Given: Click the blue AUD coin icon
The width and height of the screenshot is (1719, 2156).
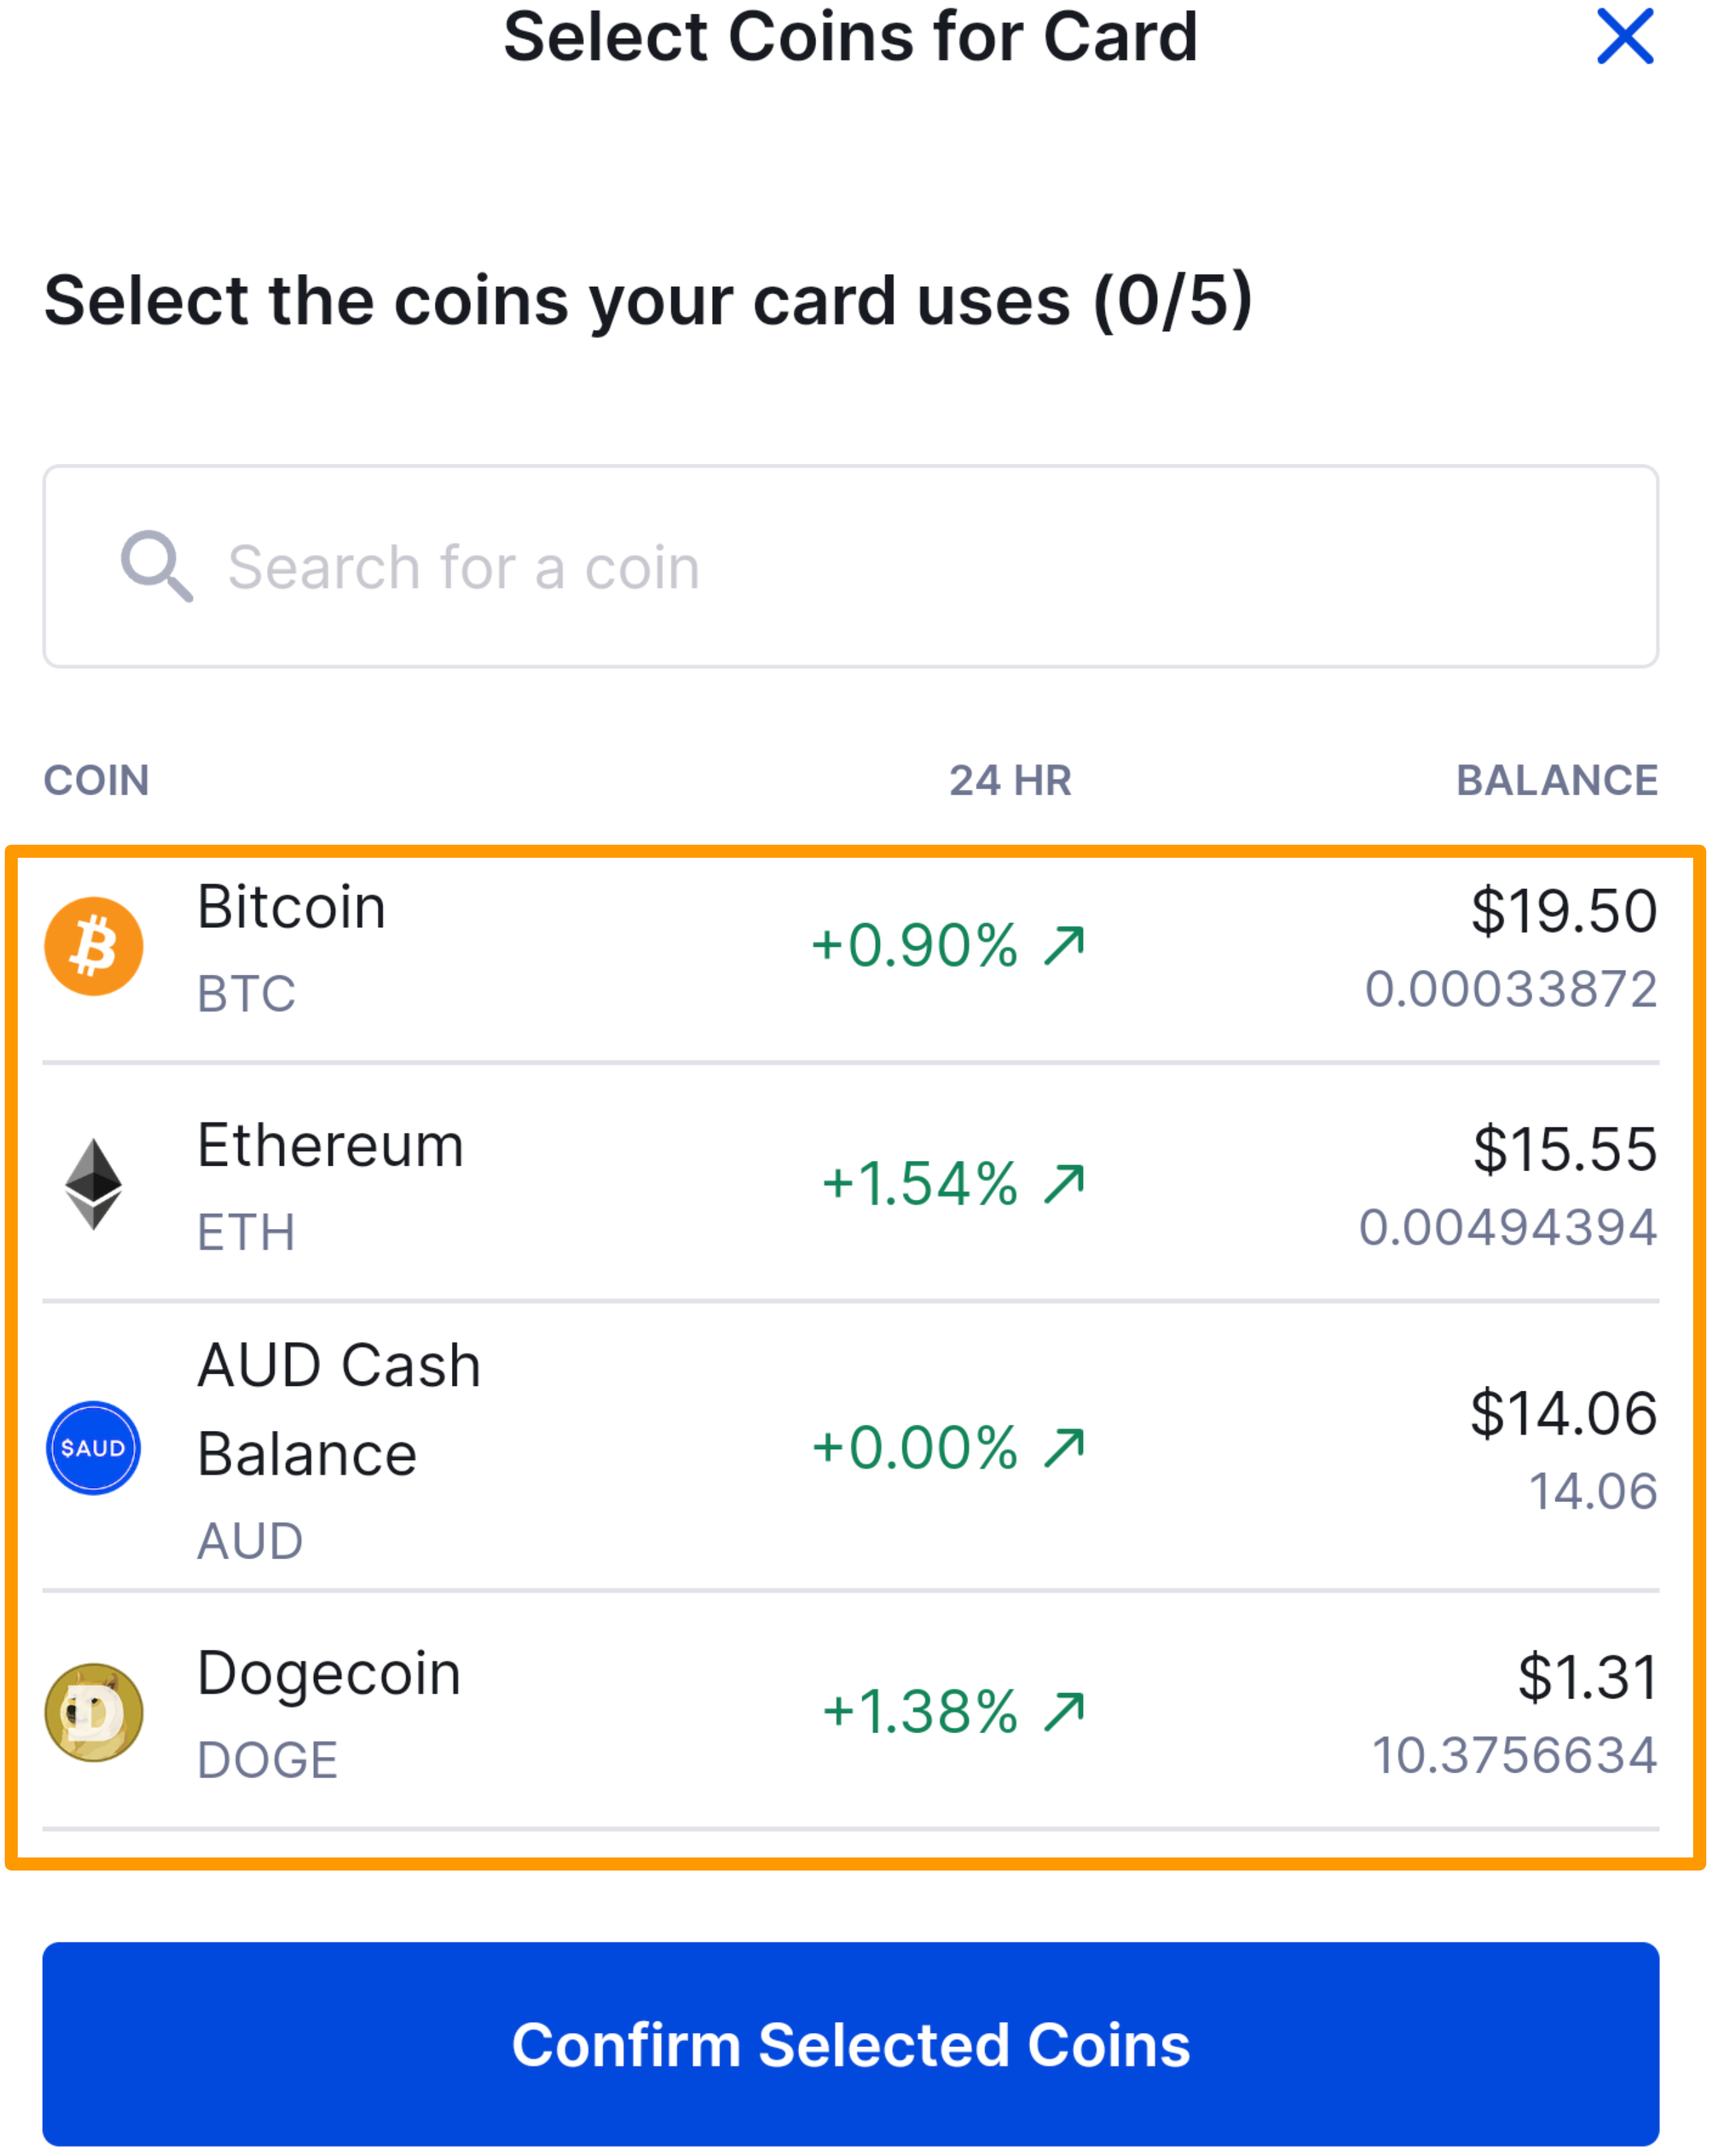Looking at the screenshot, I should [x=94, y=1448].
